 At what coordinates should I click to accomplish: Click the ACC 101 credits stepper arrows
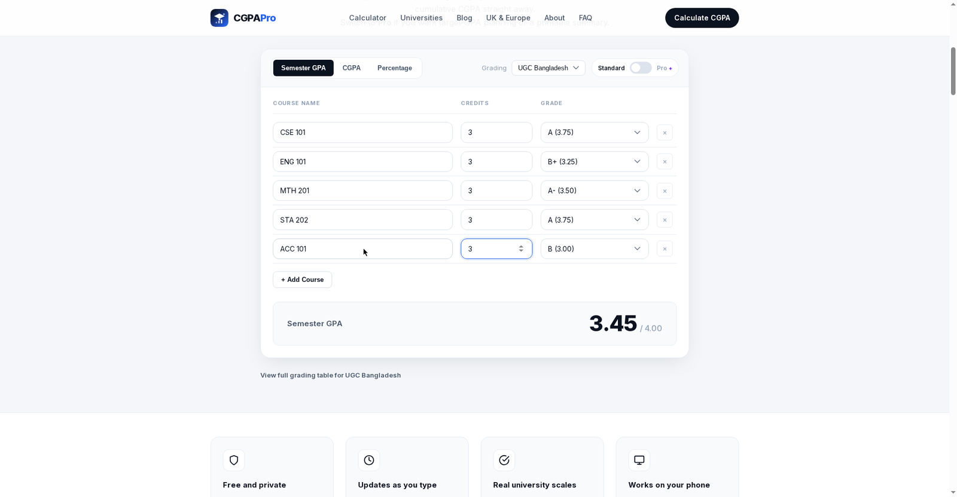(x=521, y=249)
